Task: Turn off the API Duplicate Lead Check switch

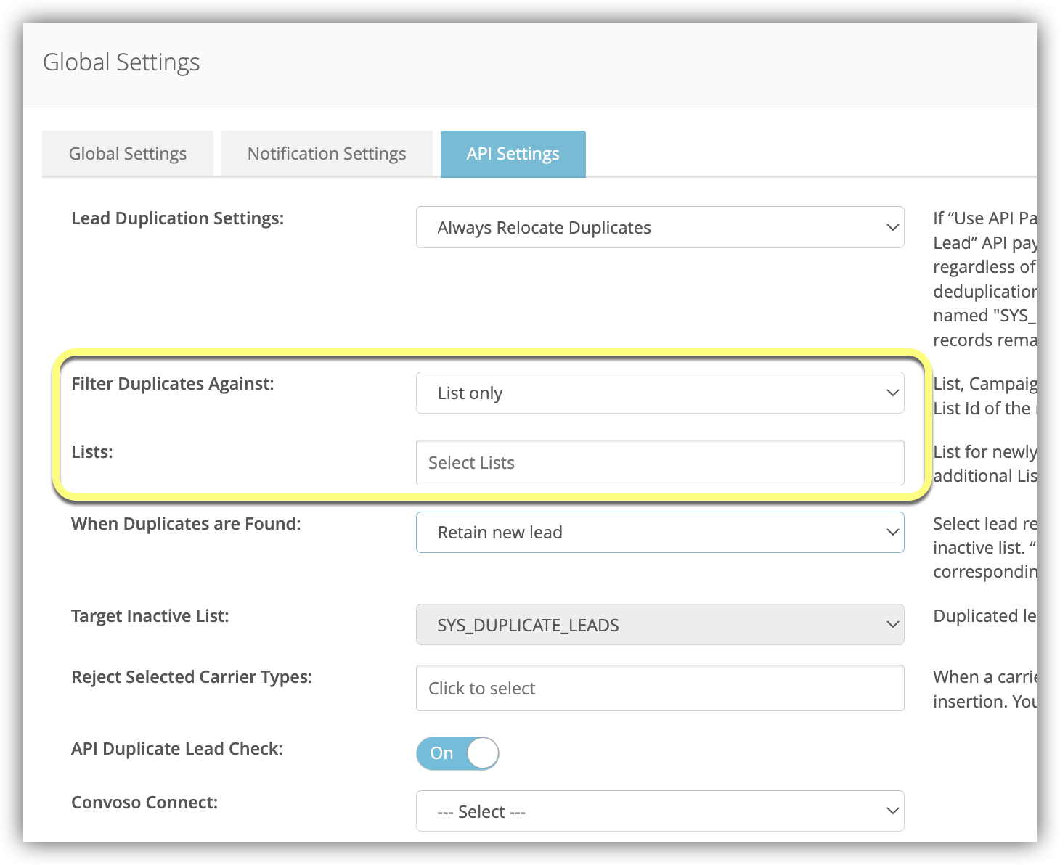Action: pyautogui.click(x=457, y=753)
